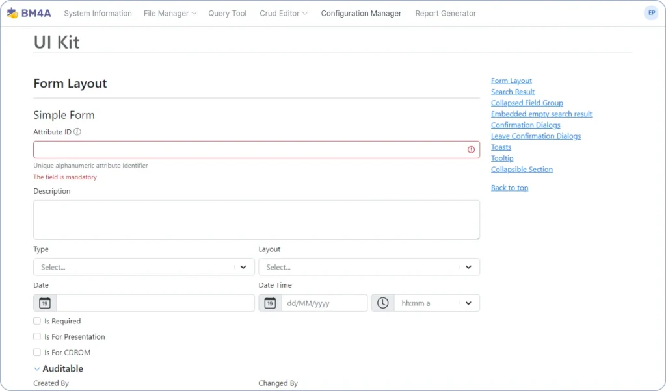666x391 pixels.
Task: Click the Created By label
Action: pyautogui.click(x=51, y=383)
